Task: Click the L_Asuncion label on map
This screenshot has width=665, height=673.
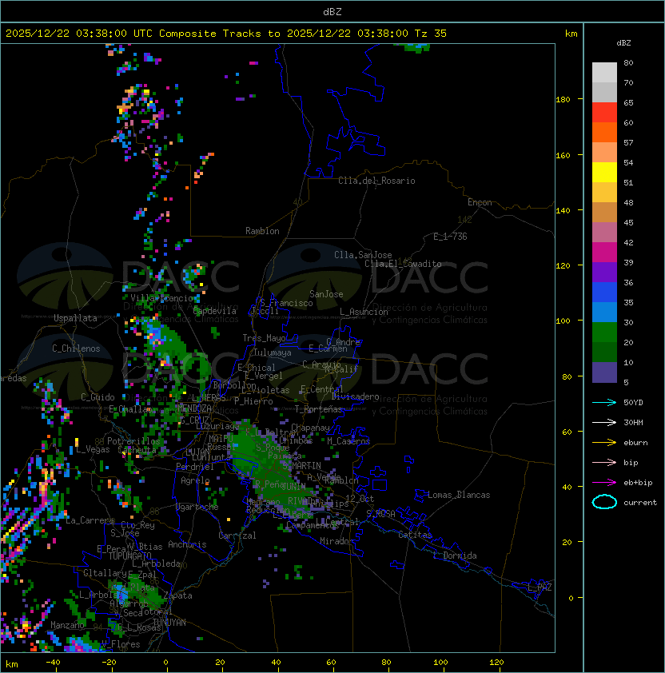Action: point(364,312)
